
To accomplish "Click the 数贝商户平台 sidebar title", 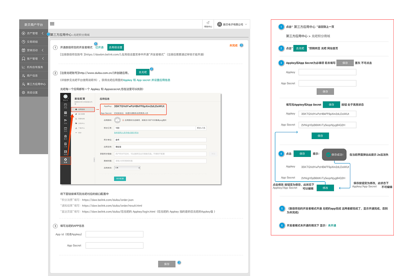I will pyautogui.click(x=34, y=25).
